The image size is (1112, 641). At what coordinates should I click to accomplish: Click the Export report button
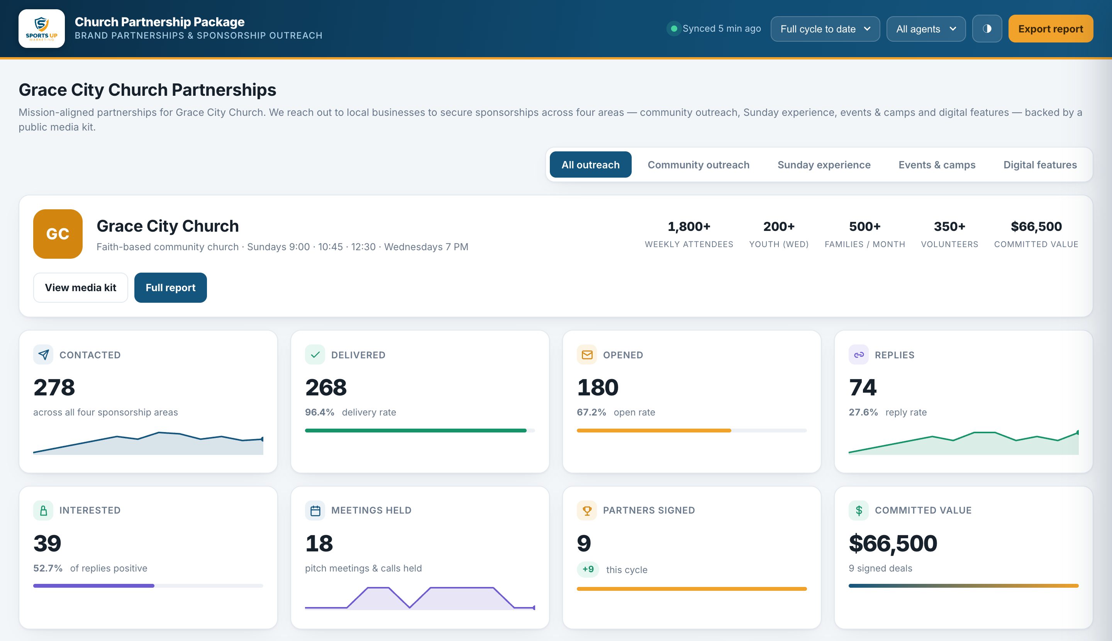pyautogui.click(x=1050, y=29)
